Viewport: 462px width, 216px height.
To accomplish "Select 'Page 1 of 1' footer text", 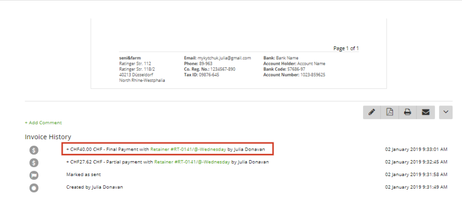I will [x=346, y=48].
